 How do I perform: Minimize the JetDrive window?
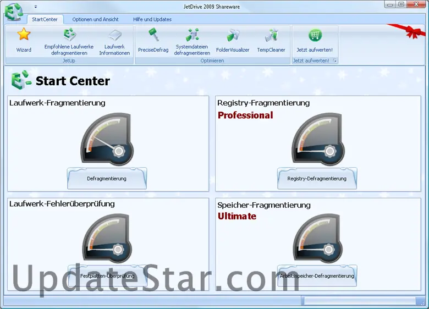[390, 4]
